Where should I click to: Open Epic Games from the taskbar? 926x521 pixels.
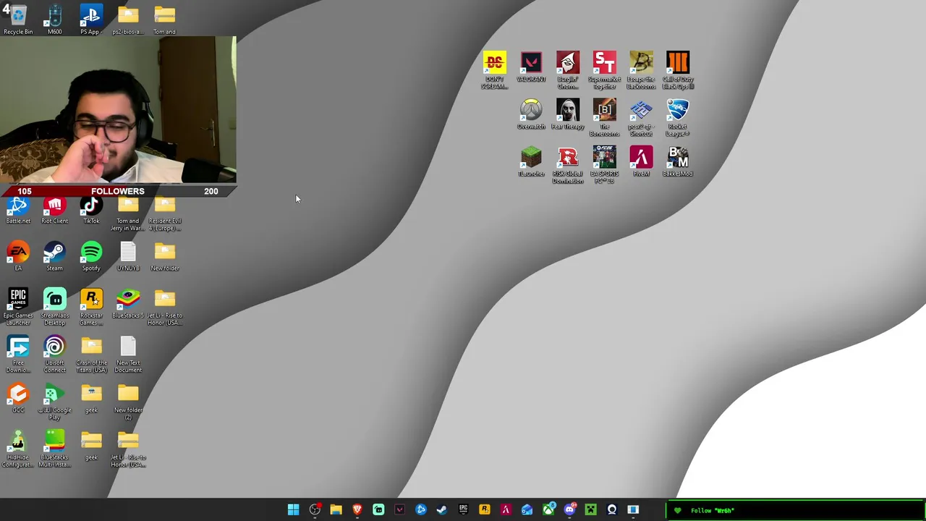pyautogui.click(x=463, y=509)
